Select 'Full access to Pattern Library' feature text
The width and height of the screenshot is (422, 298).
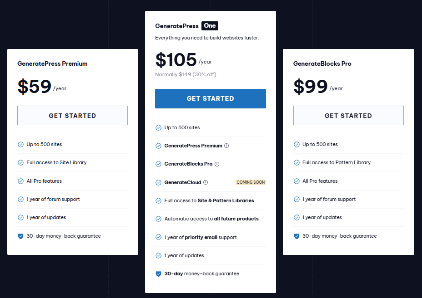336,162
